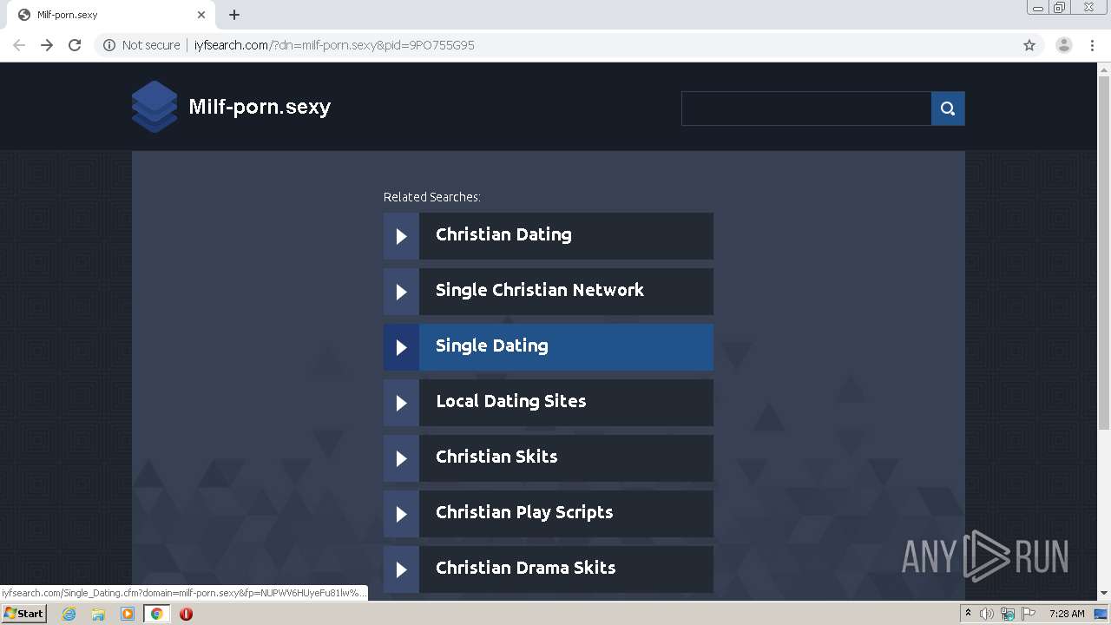Show hidden tray icons arrow
The image size is (1111, 625).
coord(968,614)
